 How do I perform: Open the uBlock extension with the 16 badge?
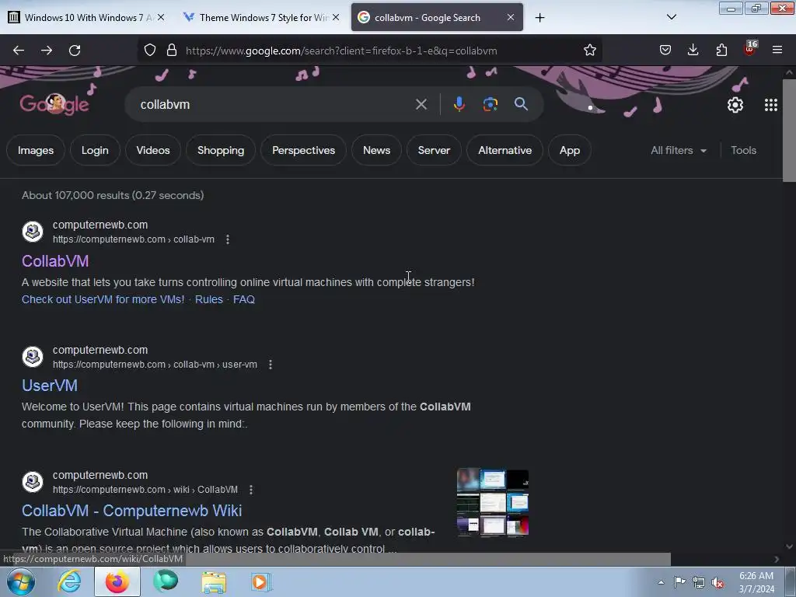[750, 49]
